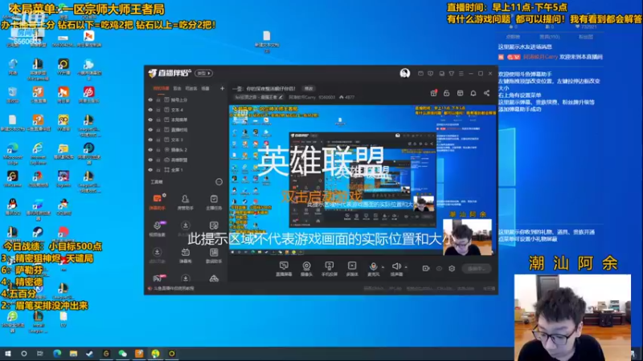Screen dimensions: 643x361
Task: Open the 歌词助手 lyrics assistant tool
Action: point(214,255)
